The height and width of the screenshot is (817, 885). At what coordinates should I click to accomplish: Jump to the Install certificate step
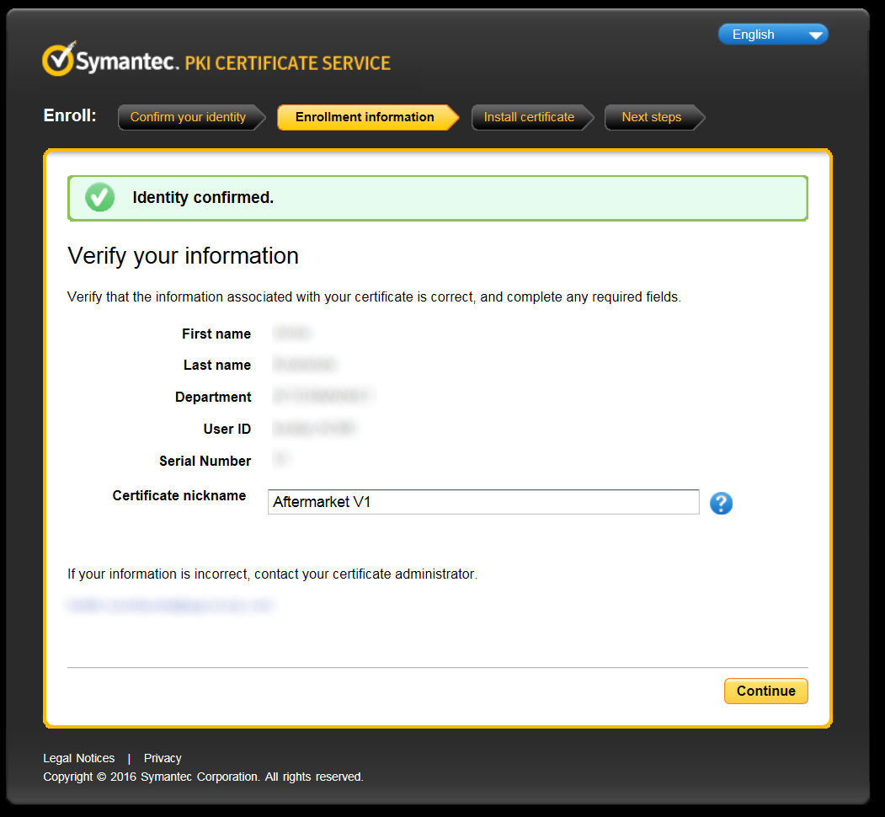[529, 117]
